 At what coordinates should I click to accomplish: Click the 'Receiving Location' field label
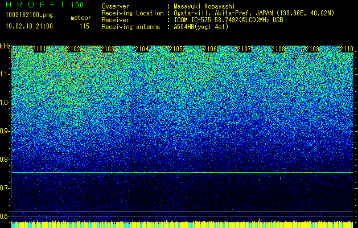pos(133,13)
